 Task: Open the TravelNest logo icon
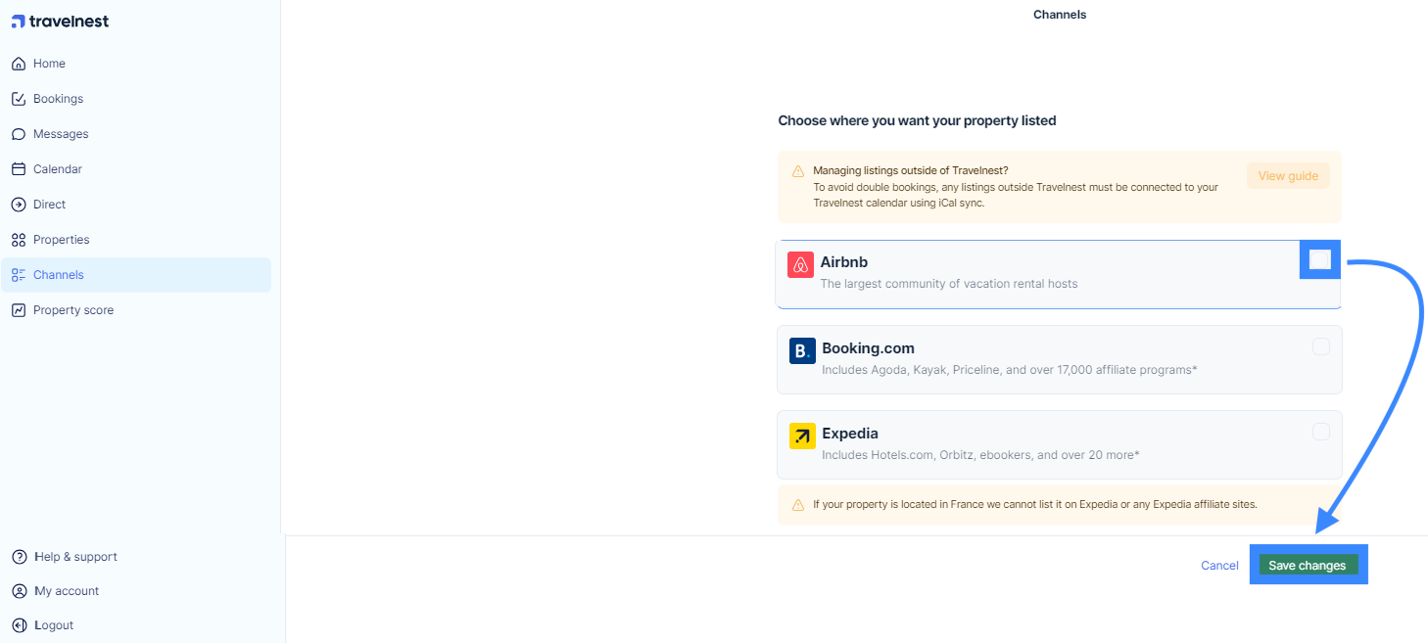coord(18,21)
